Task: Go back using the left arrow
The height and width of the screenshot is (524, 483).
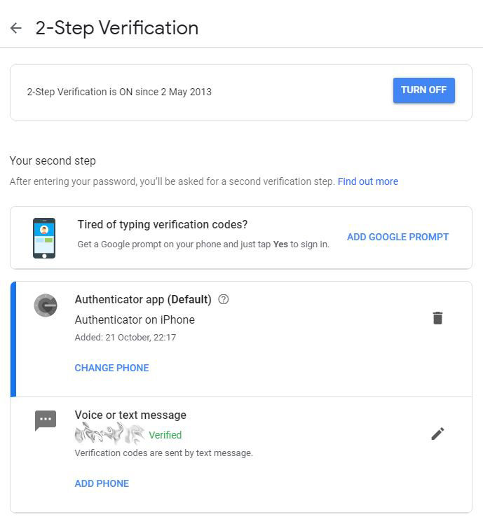Action: [15, 28]
